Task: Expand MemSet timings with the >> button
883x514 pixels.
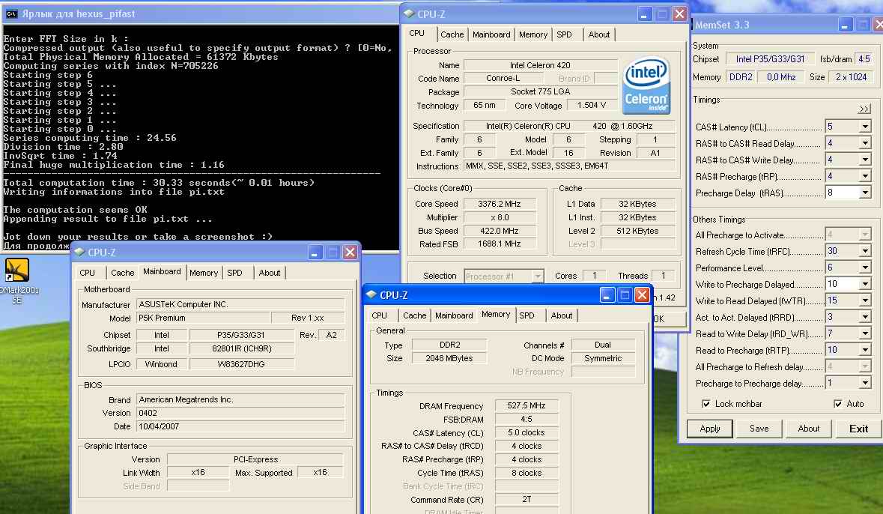Action: pyautogui.click(x=864, y=109)
